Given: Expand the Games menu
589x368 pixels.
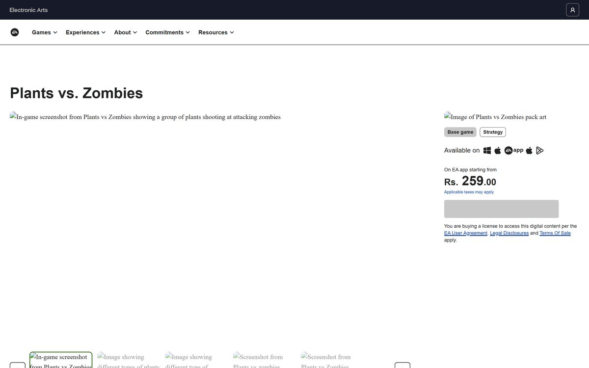Looking at the screenshot, I should 45,32.
